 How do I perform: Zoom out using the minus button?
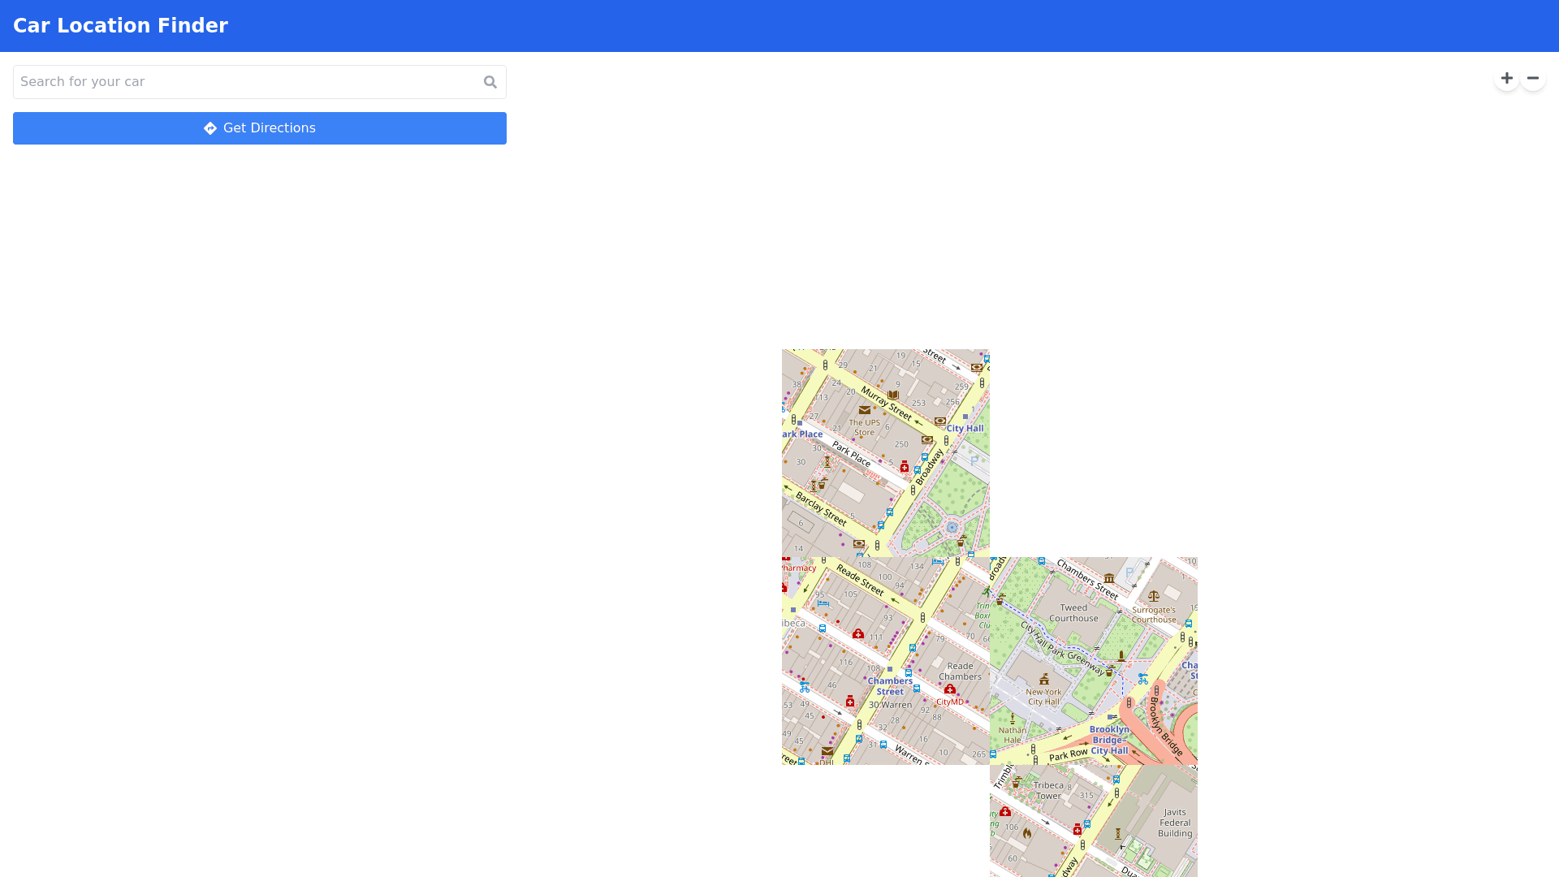click(1532, 78)
